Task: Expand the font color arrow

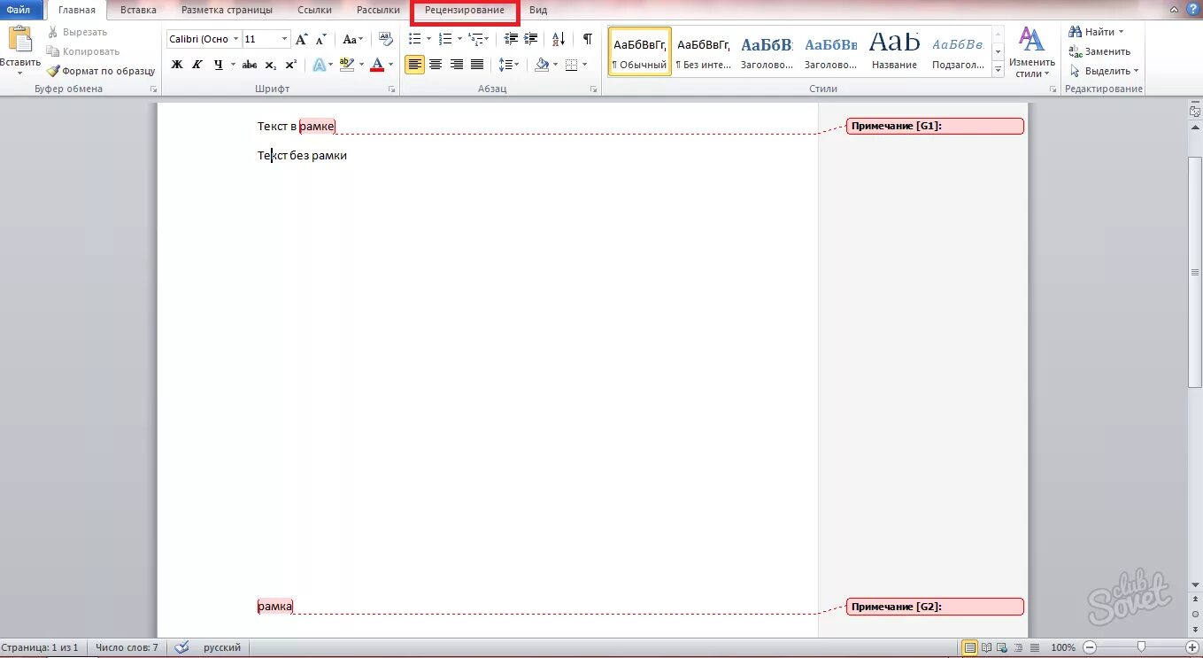Action: pos(389,65)
